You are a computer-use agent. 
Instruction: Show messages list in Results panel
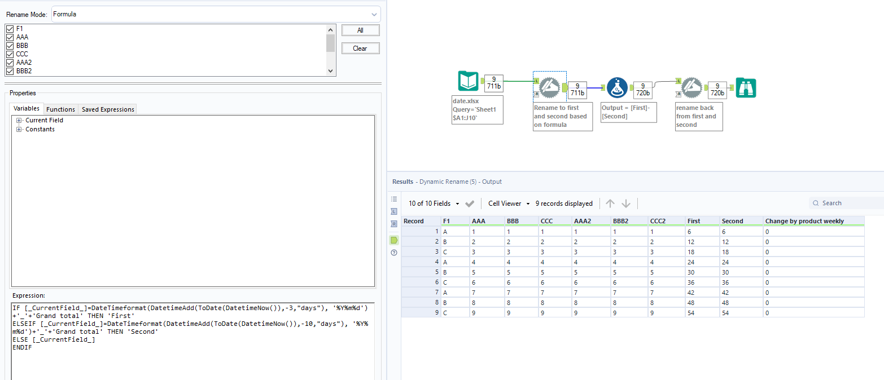tap(394, 199)
